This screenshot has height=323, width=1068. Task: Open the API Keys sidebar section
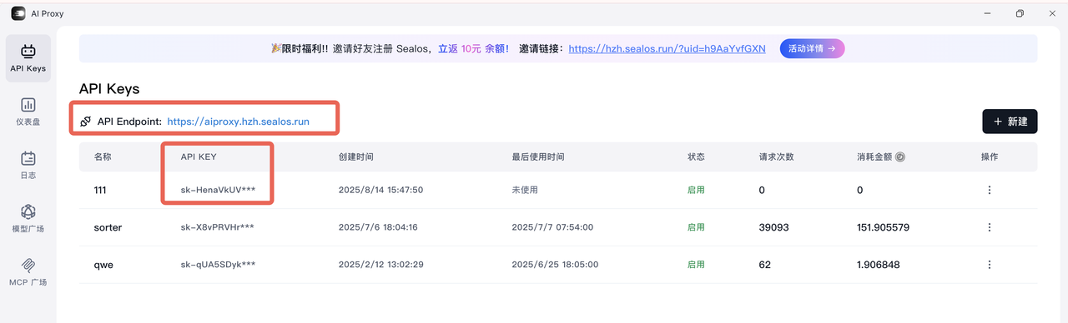point(28,58)
